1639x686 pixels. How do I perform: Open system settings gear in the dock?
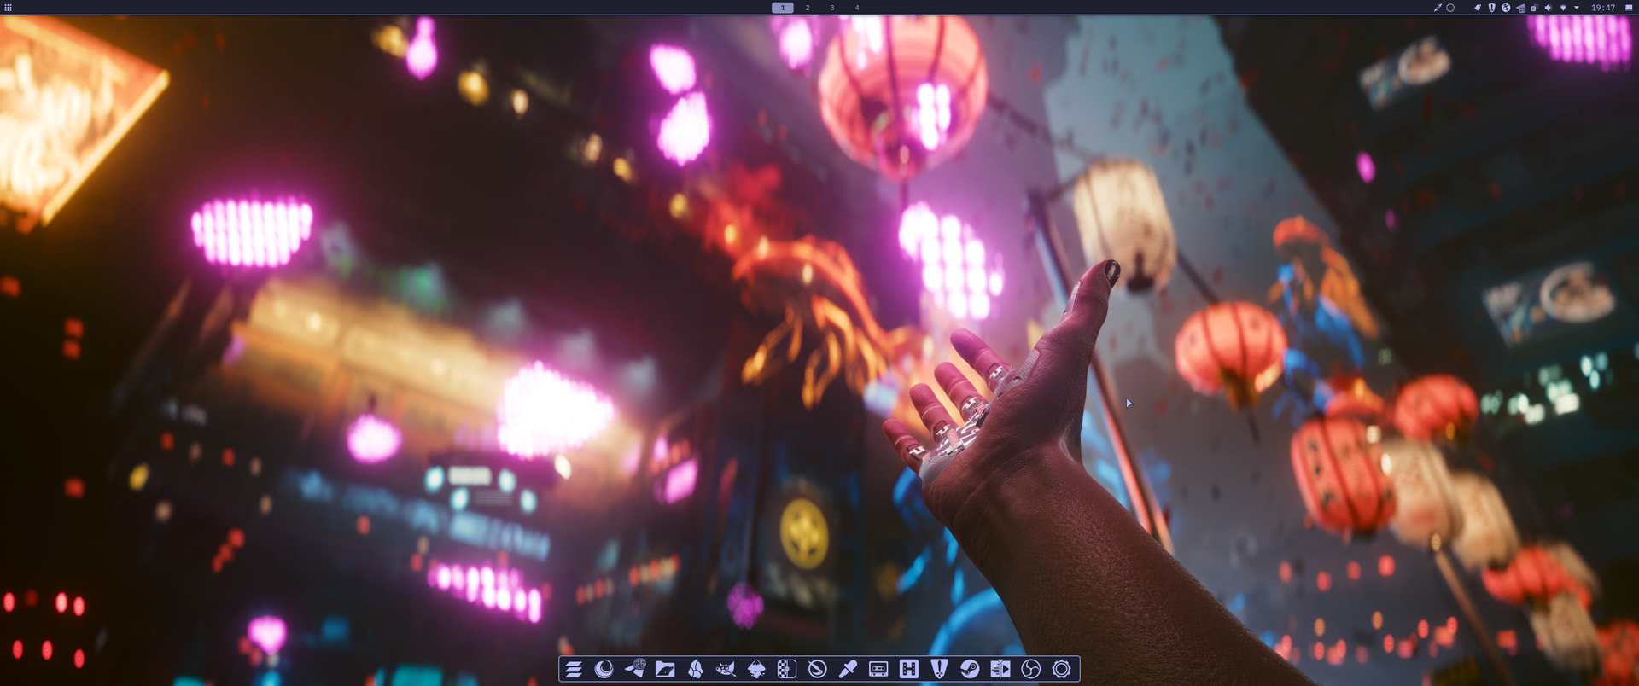pos(1061,669)
